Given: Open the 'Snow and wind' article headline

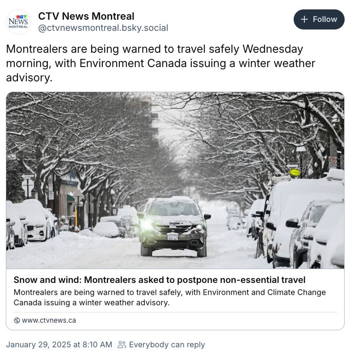Looking at the screenshot, I should click(160, 280).
